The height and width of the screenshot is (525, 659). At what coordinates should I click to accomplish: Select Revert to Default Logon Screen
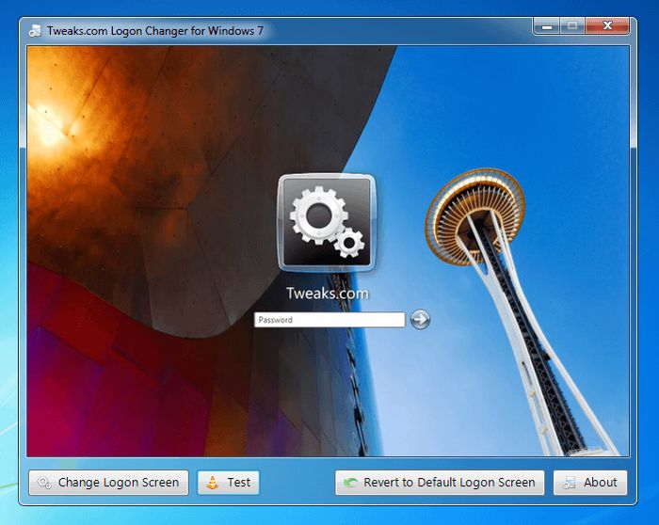click(440, 483)
